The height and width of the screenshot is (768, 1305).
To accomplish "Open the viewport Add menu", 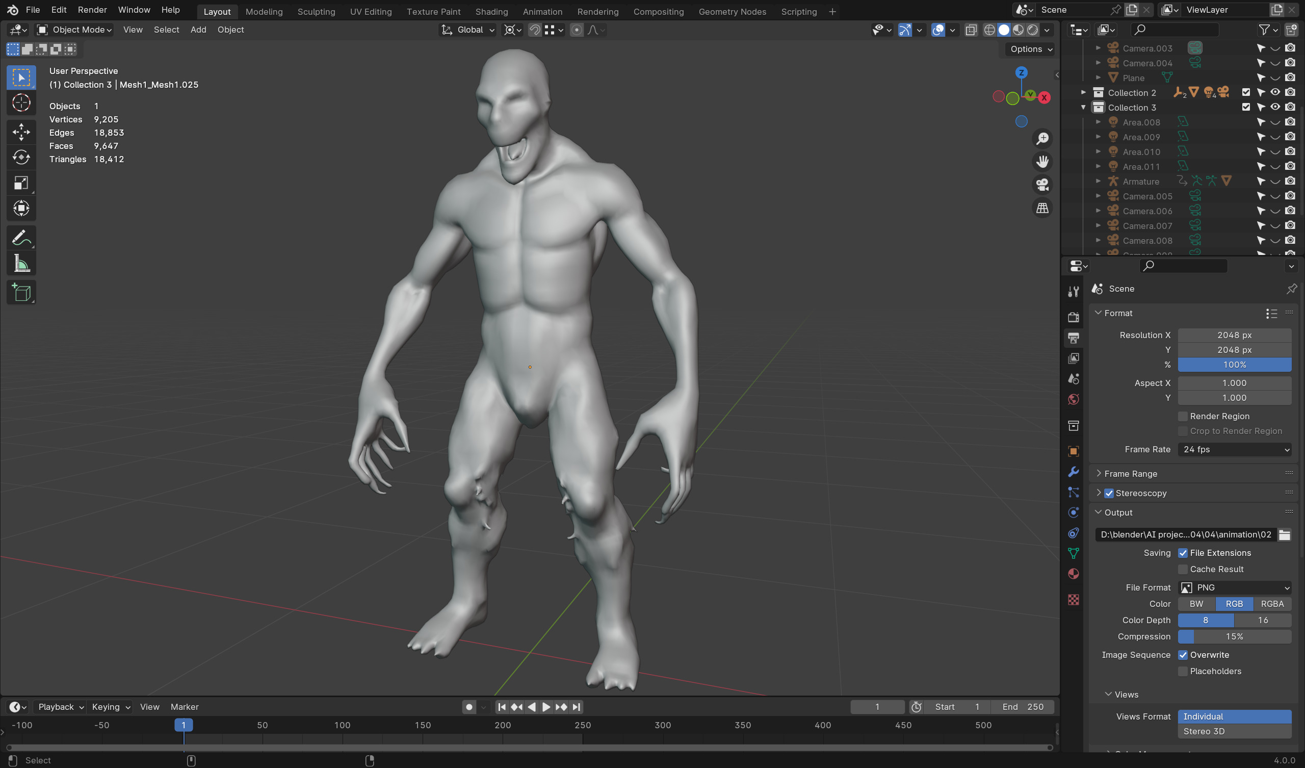I will click(198, 30).
